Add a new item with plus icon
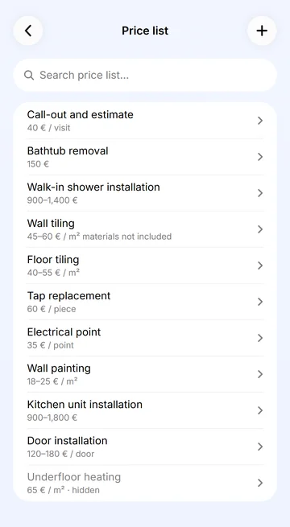290x527 pixels. tap(262, 31)
